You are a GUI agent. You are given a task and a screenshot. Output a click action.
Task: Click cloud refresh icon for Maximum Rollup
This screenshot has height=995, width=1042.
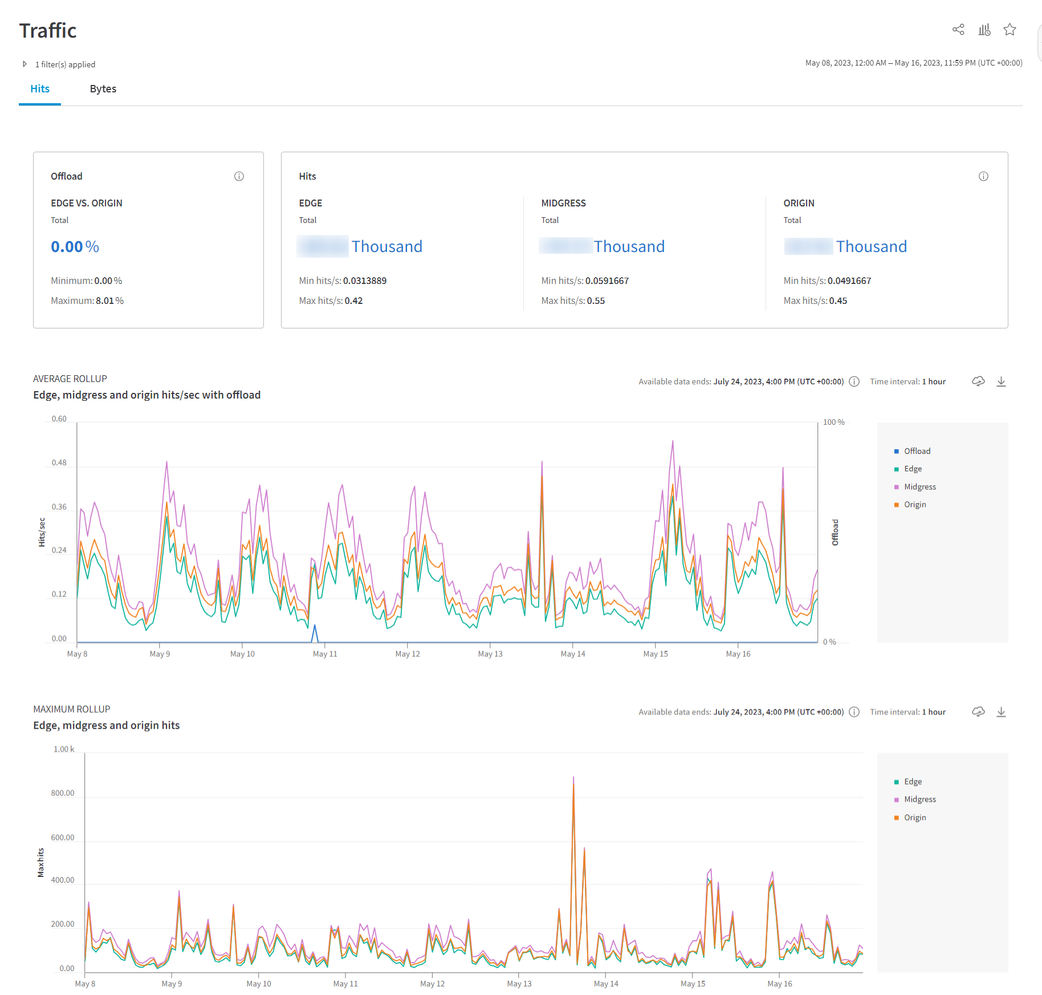(978, 712)
